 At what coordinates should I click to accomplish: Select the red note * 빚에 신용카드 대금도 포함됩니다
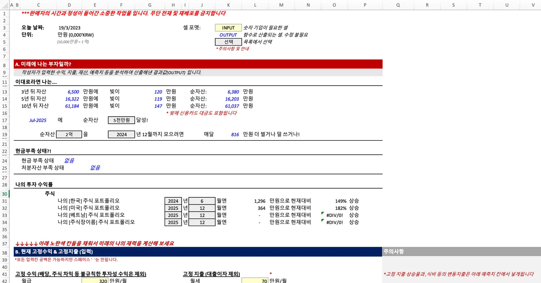[202, 113]
